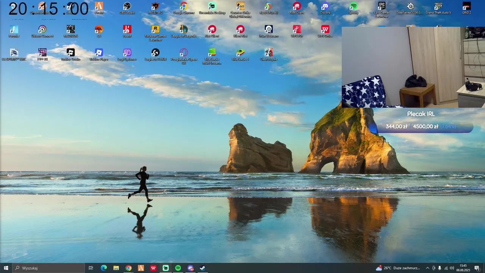Select the Spotify desktop shortcut

point(354,8)
